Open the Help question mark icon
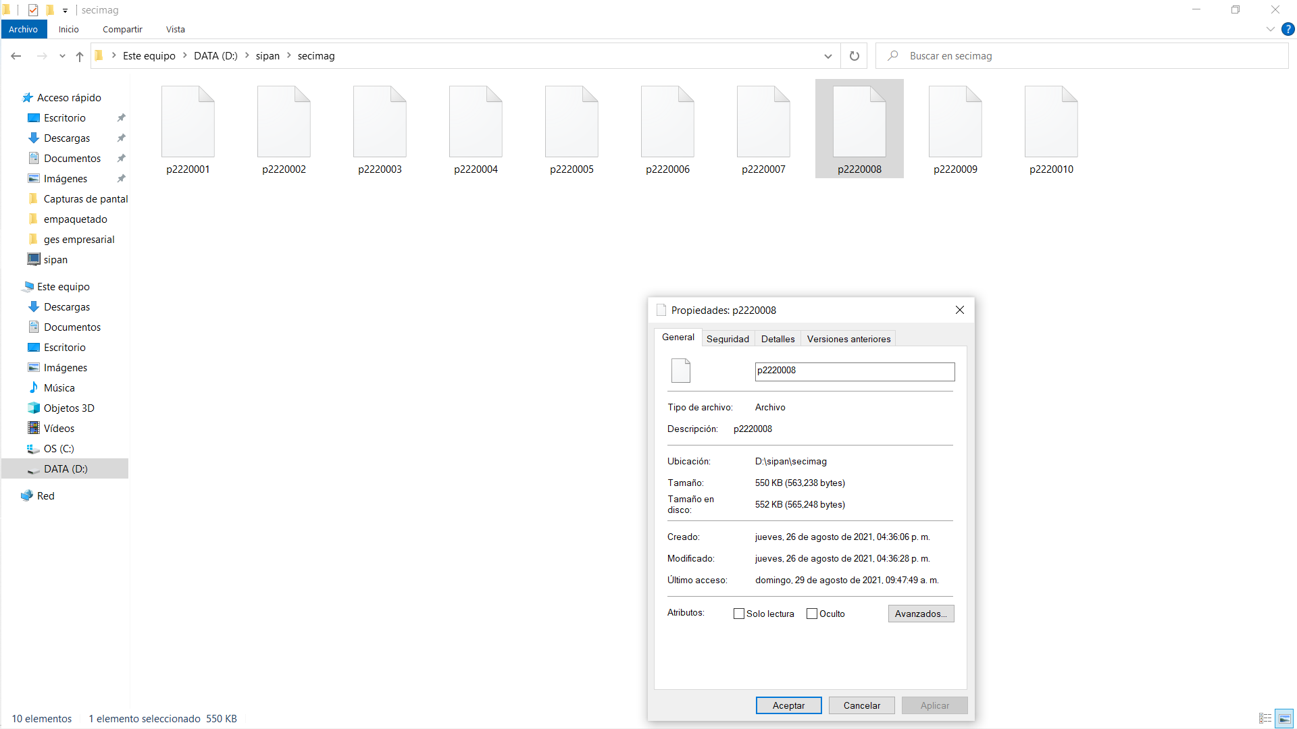Screen dimensions: 1297x729 click(x=1288, y=29)
